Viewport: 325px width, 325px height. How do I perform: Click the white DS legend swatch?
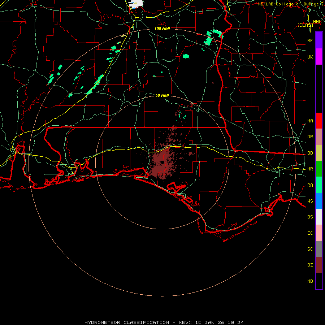319,217
